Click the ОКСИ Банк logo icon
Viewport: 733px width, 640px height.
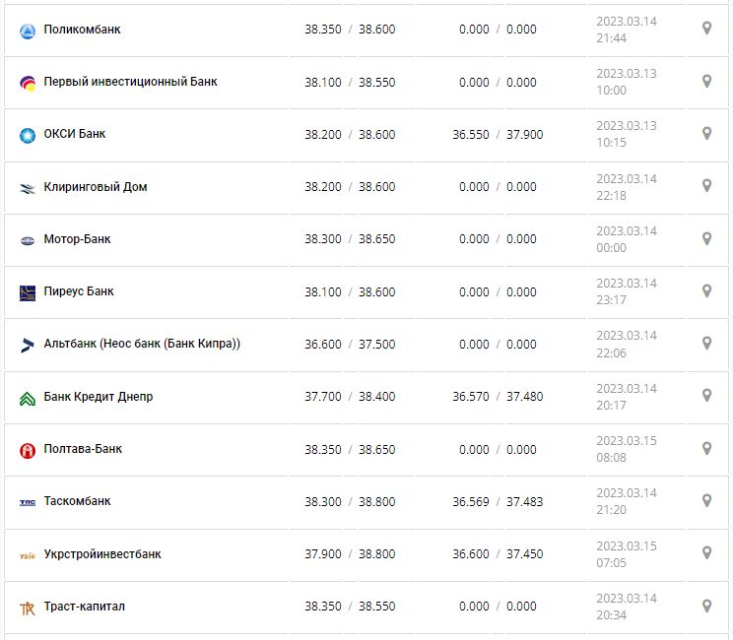click(28, 135)
